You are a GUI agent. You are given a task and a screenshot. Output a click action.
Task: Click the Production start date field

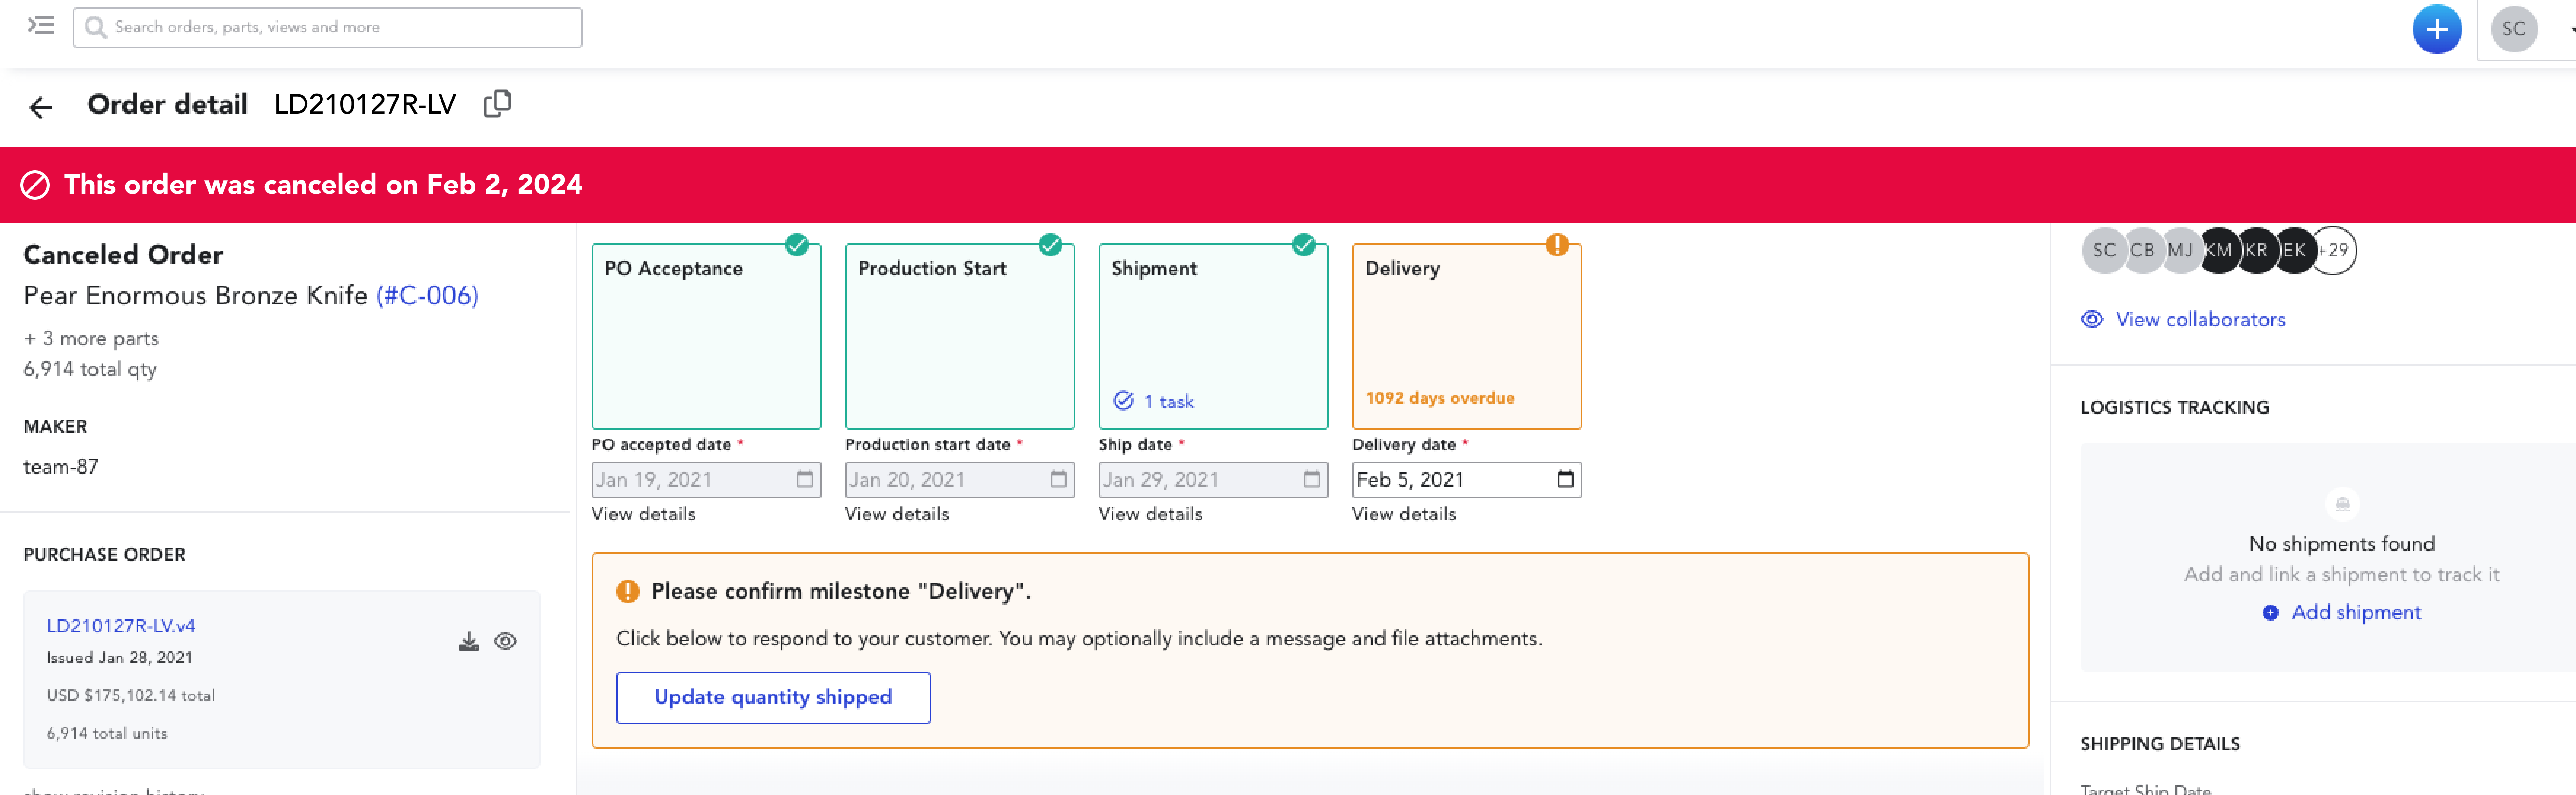point(959,480)
